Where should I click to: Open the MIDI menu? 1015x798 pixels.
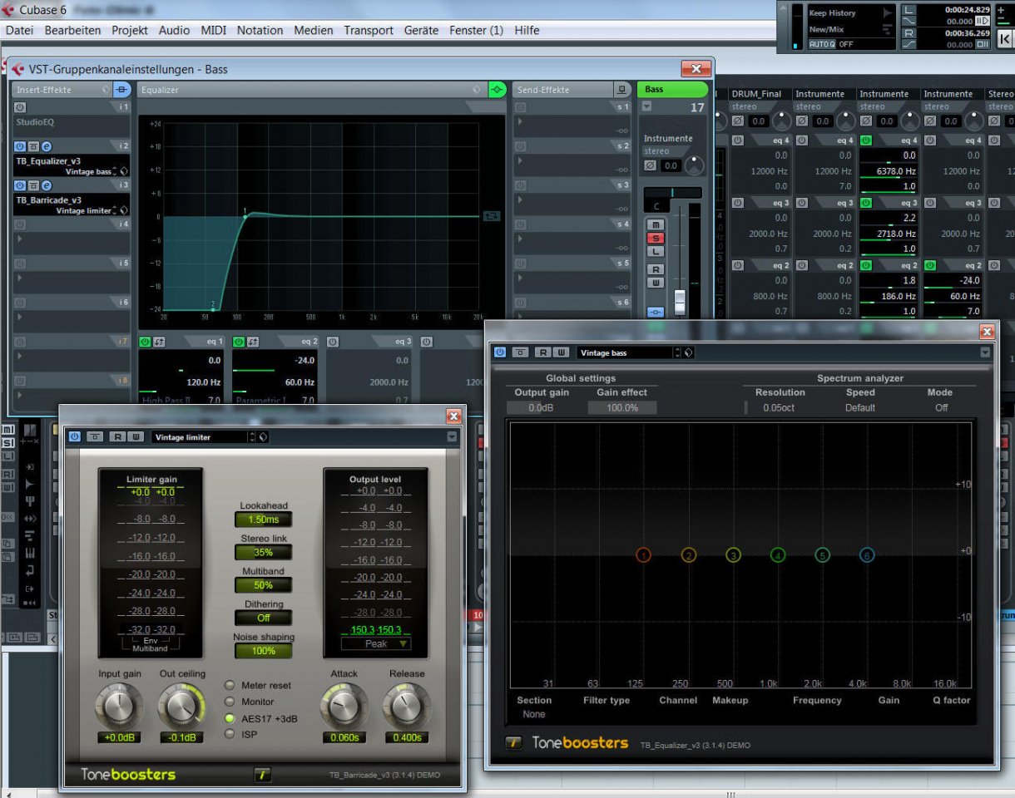tap(214, 30)
